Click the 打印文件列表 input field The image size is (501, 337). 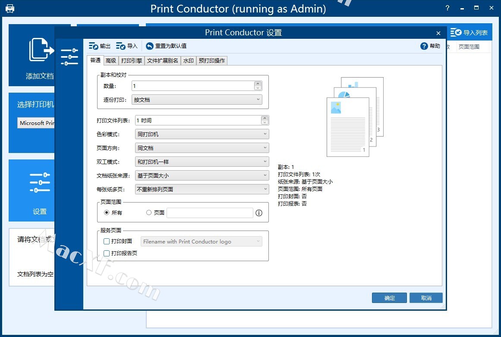pyautogui.click(x=198, y=120)
